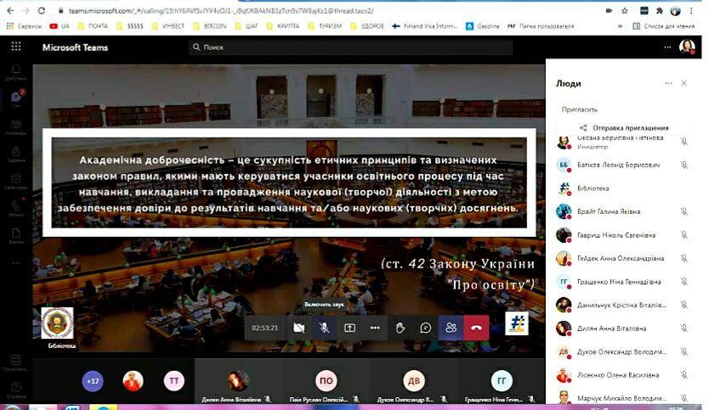Click the +17 more participants bubble

(x=93, y=381)
